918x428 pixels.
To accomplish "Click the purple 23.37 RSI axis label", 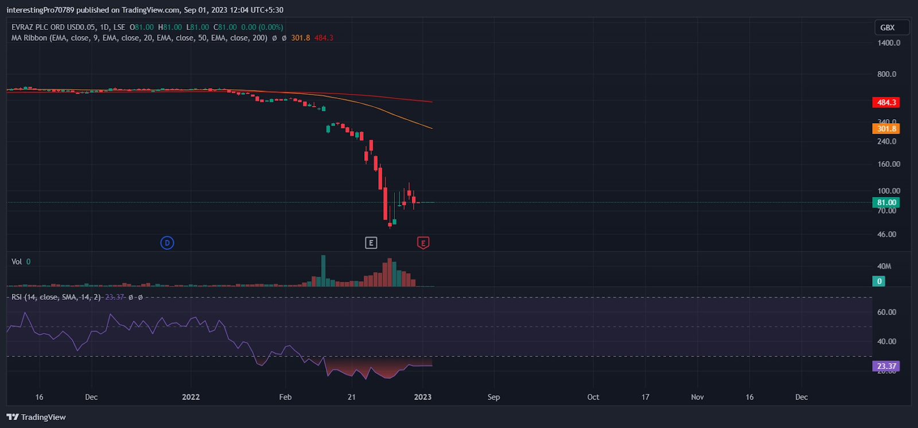I will point(886,366).
